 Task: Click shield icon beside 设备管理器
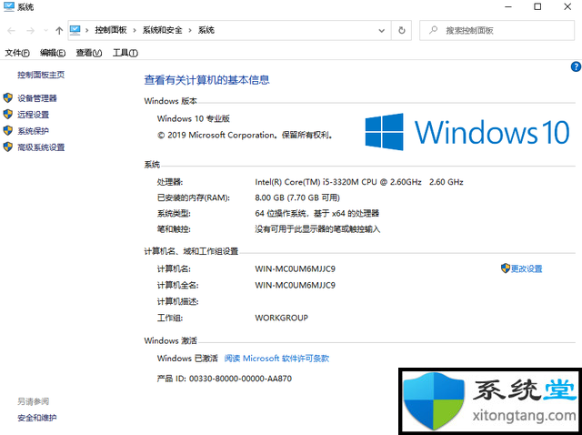8,98
